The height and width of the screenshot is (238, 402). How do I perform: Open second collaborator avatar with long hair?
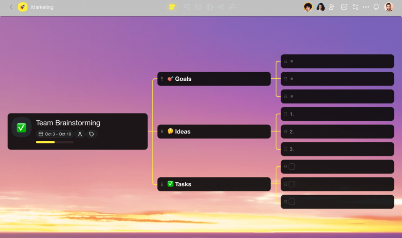320,7
